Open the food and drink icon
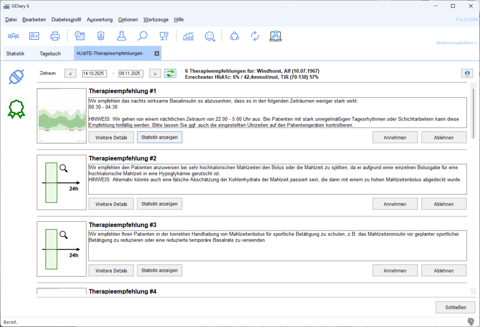Screen dimensions: 480x327 pos(164,36)
